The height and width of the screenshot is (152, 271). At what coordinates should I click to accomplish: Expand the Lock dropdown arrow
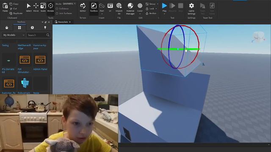156,8
